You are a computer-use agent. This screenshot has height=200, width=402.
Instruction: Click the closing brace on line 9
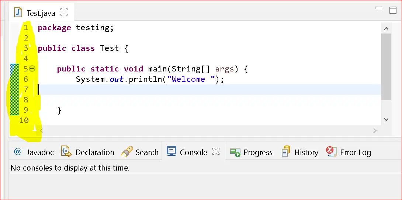tap(59, 110)
